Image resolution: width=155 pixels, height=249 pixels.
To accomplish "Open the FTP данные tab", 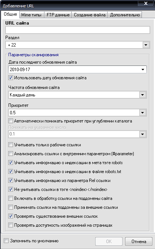I will 58,15.
